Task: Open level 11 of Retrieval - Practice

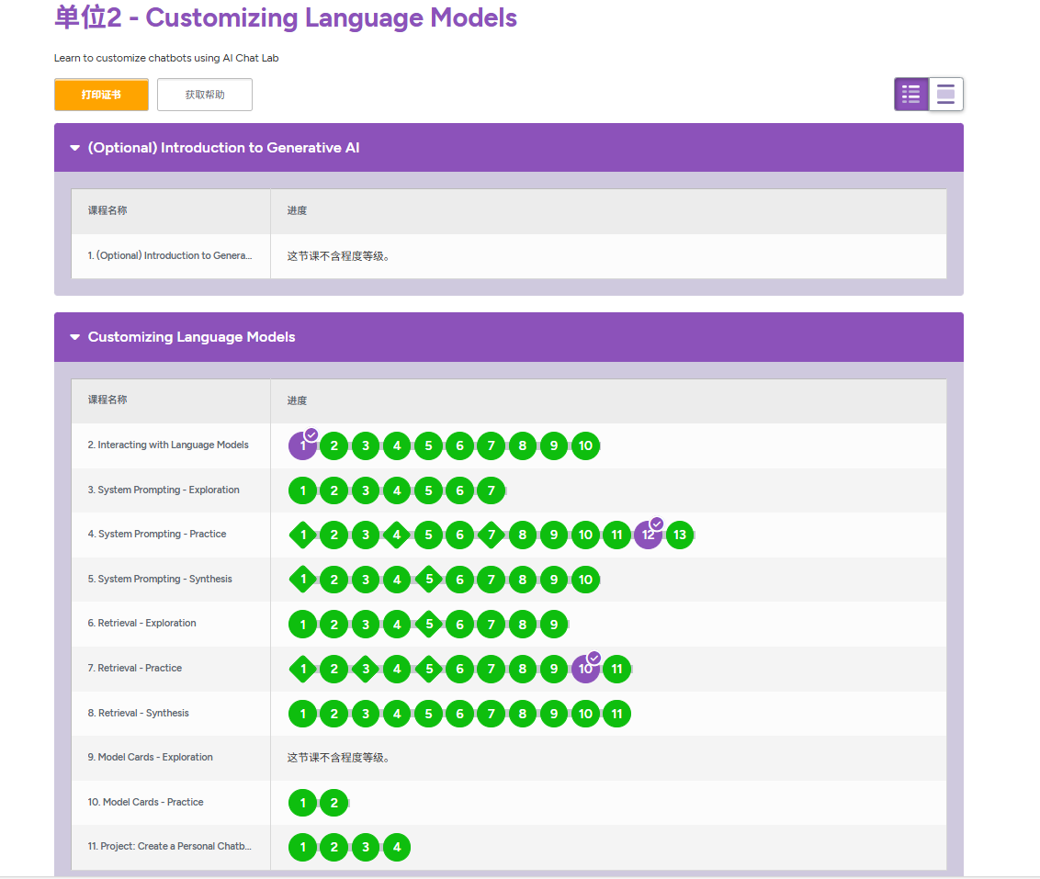Action: 616,669
